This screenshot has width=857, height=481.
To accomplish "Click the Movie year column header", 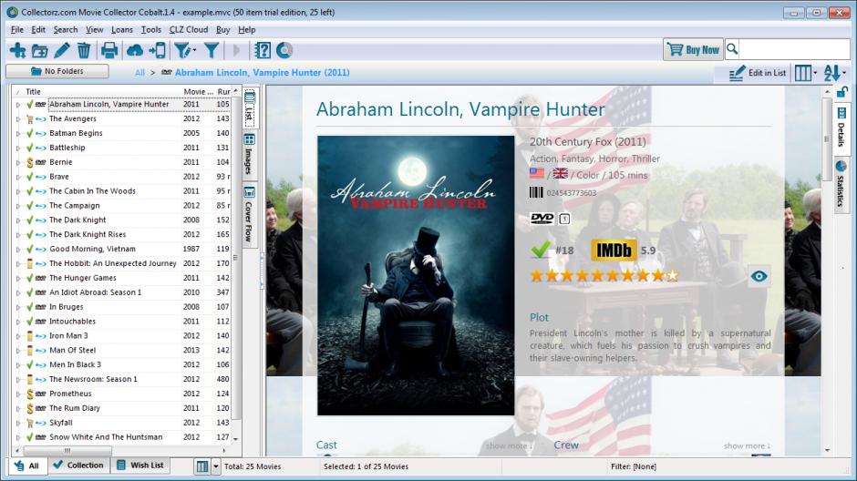I will (x=199, y=91).
